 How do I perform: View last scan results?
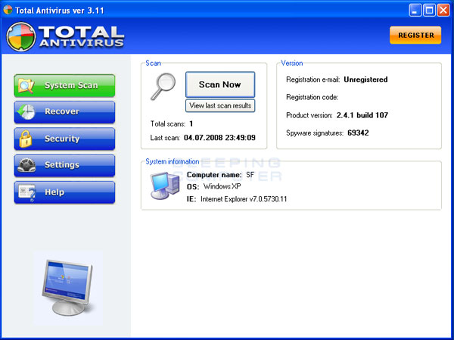220,105
